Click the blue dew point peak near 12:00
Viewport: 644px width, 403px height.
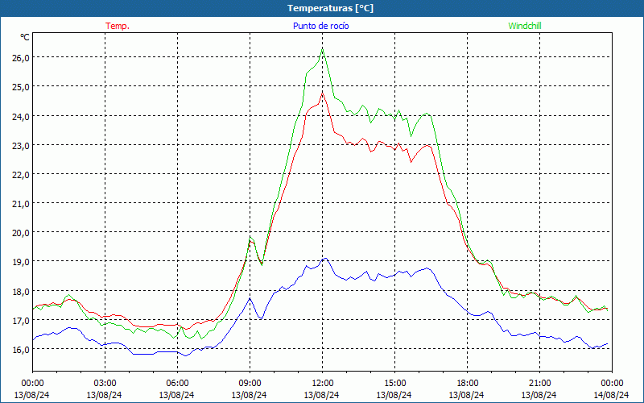(325, 259)
